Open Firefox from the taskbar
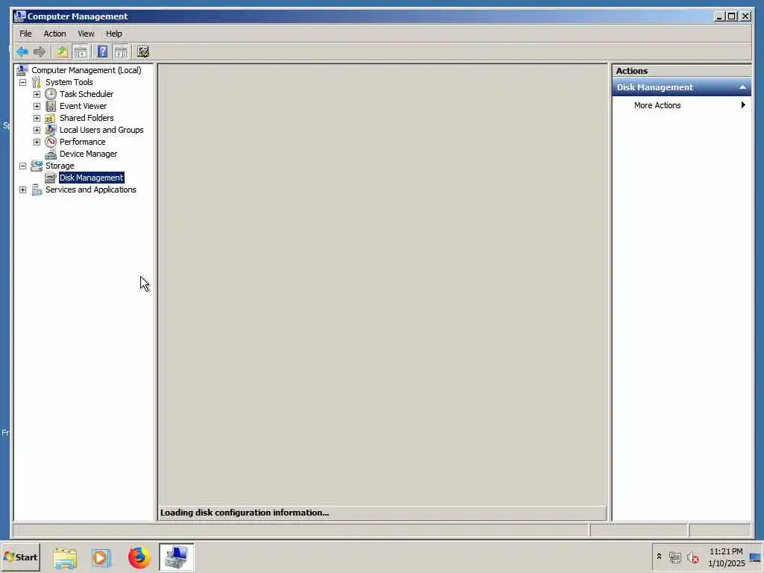Image resolution: width=764 pixels, height=573 pixels. 140,557
